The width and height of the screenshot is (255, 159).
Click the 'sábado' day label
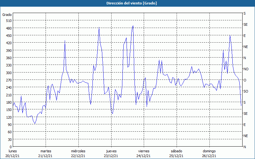click(x=177, y=151)
